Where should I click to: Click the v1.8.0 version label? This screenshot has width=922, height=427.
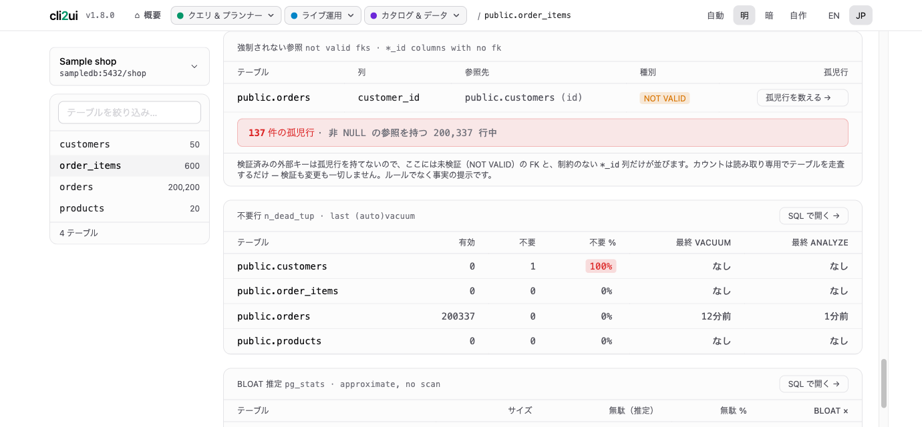(100, 15)
